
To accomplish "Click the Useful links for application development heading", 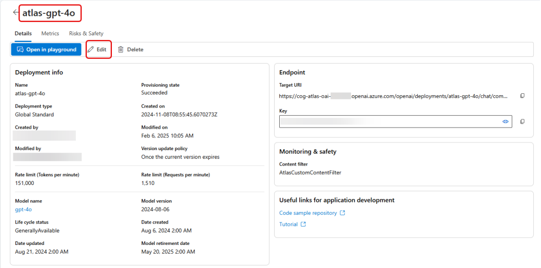I will point(337,200).
